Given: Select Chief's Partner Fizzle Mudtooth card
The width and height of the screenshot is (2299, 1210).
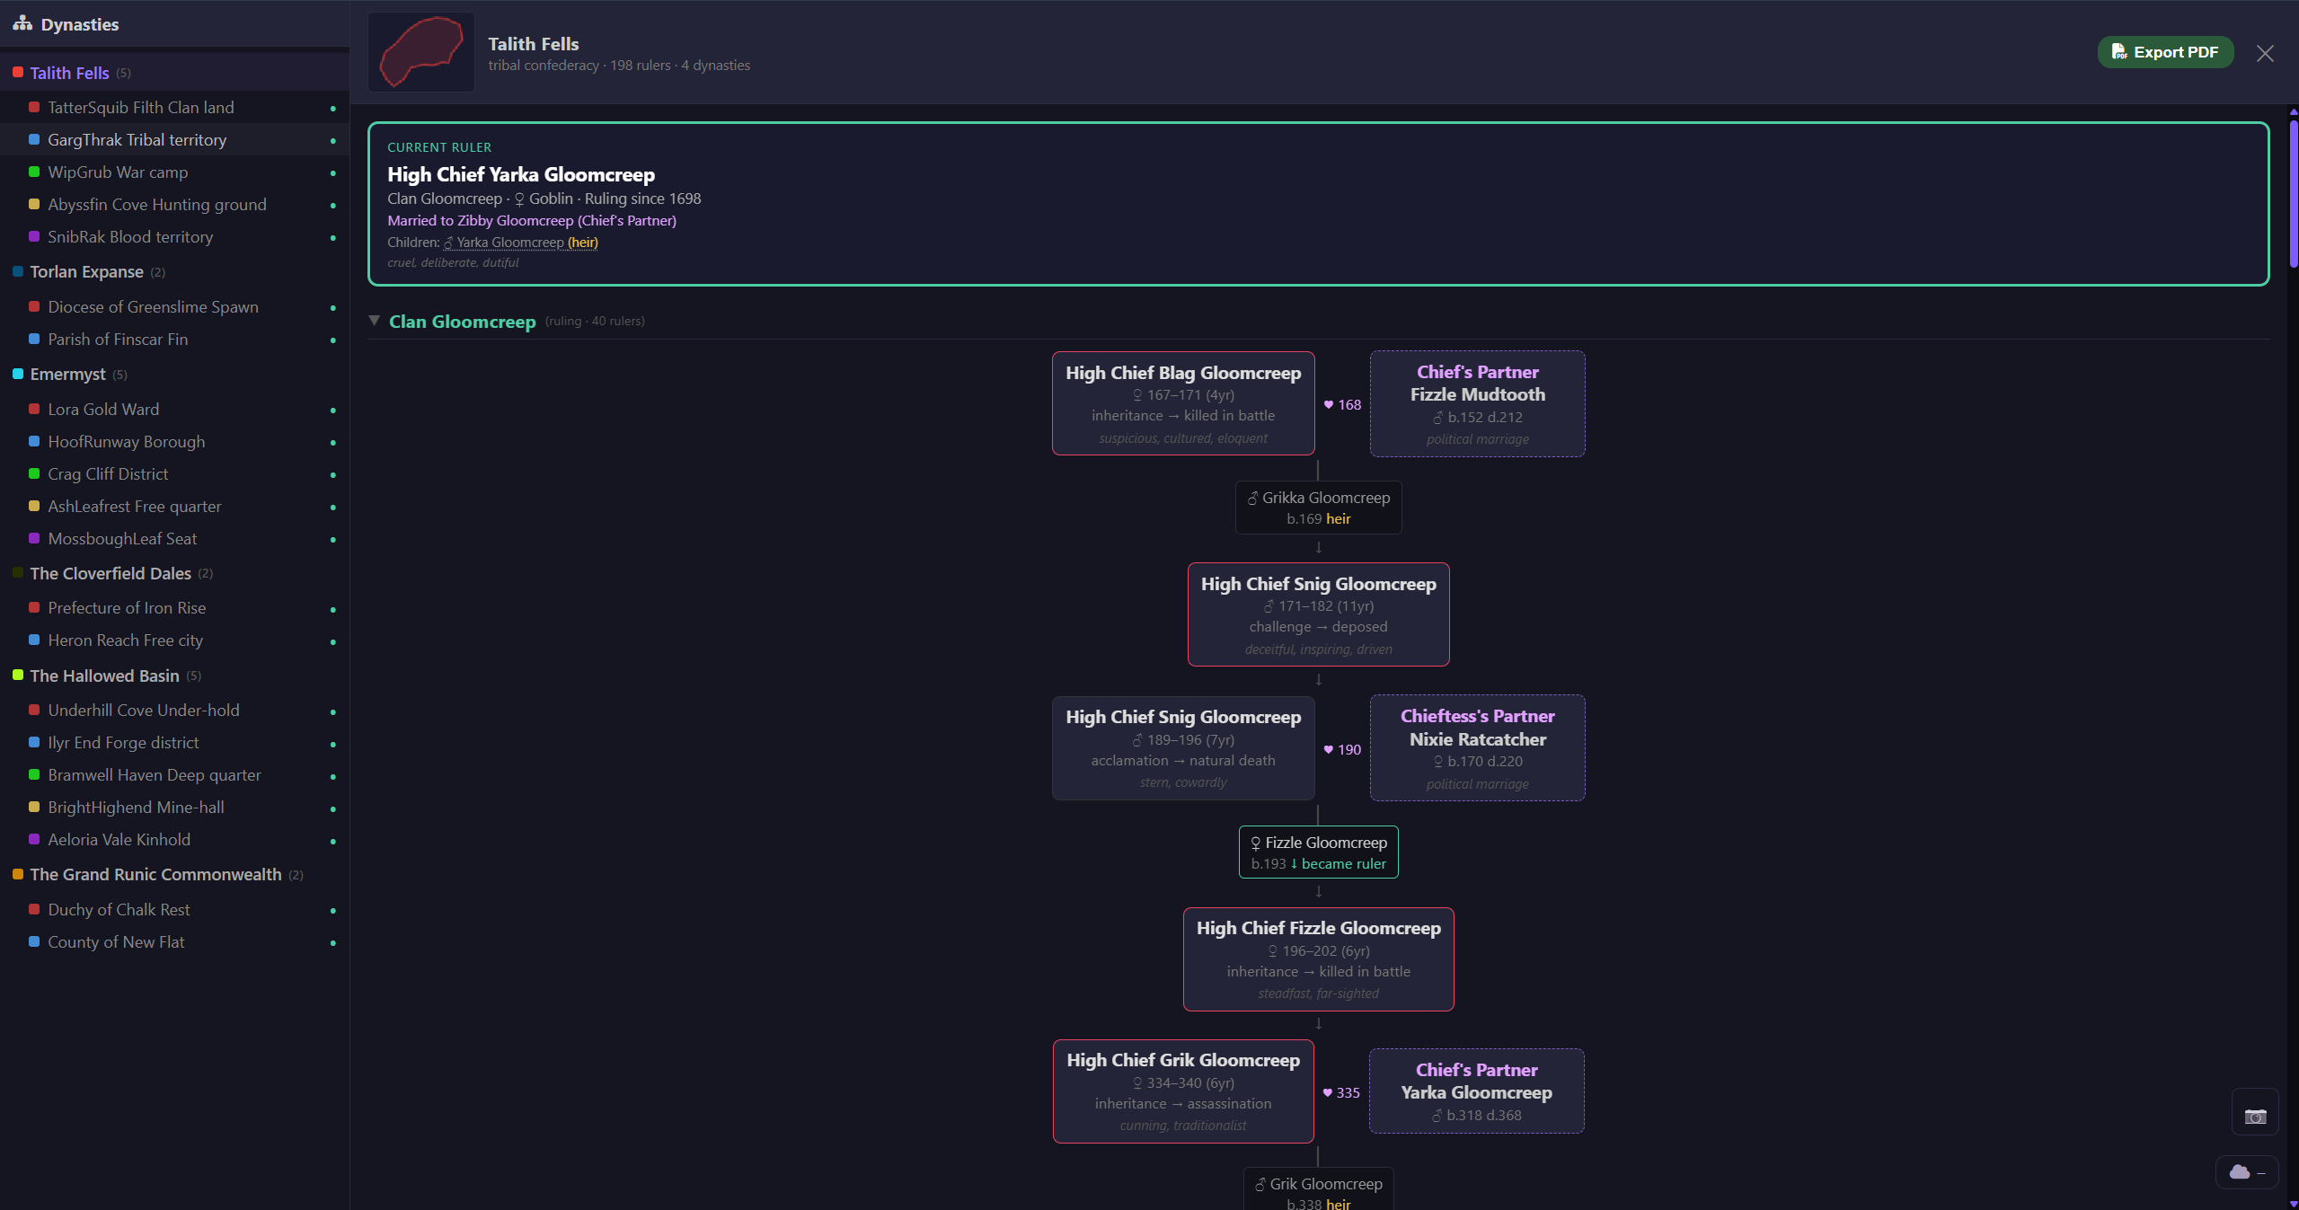Looking at the screenshot, I should (x=1477, y=403).
